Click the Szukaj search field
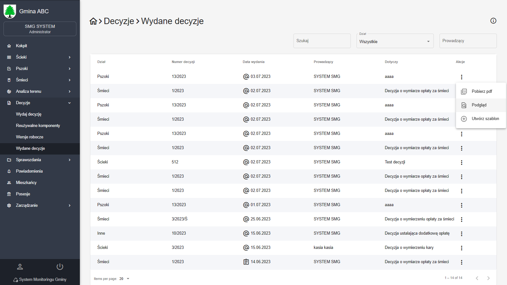The width and height of the screenshot is (507, 285). pyautogui.click(x=322, y=41)
